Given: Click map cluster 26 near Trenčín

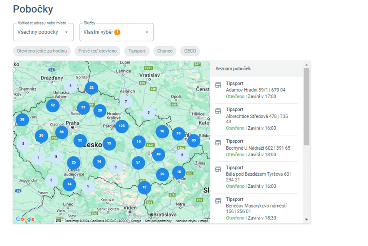Looking at the screenshot, I should (162, 174).
